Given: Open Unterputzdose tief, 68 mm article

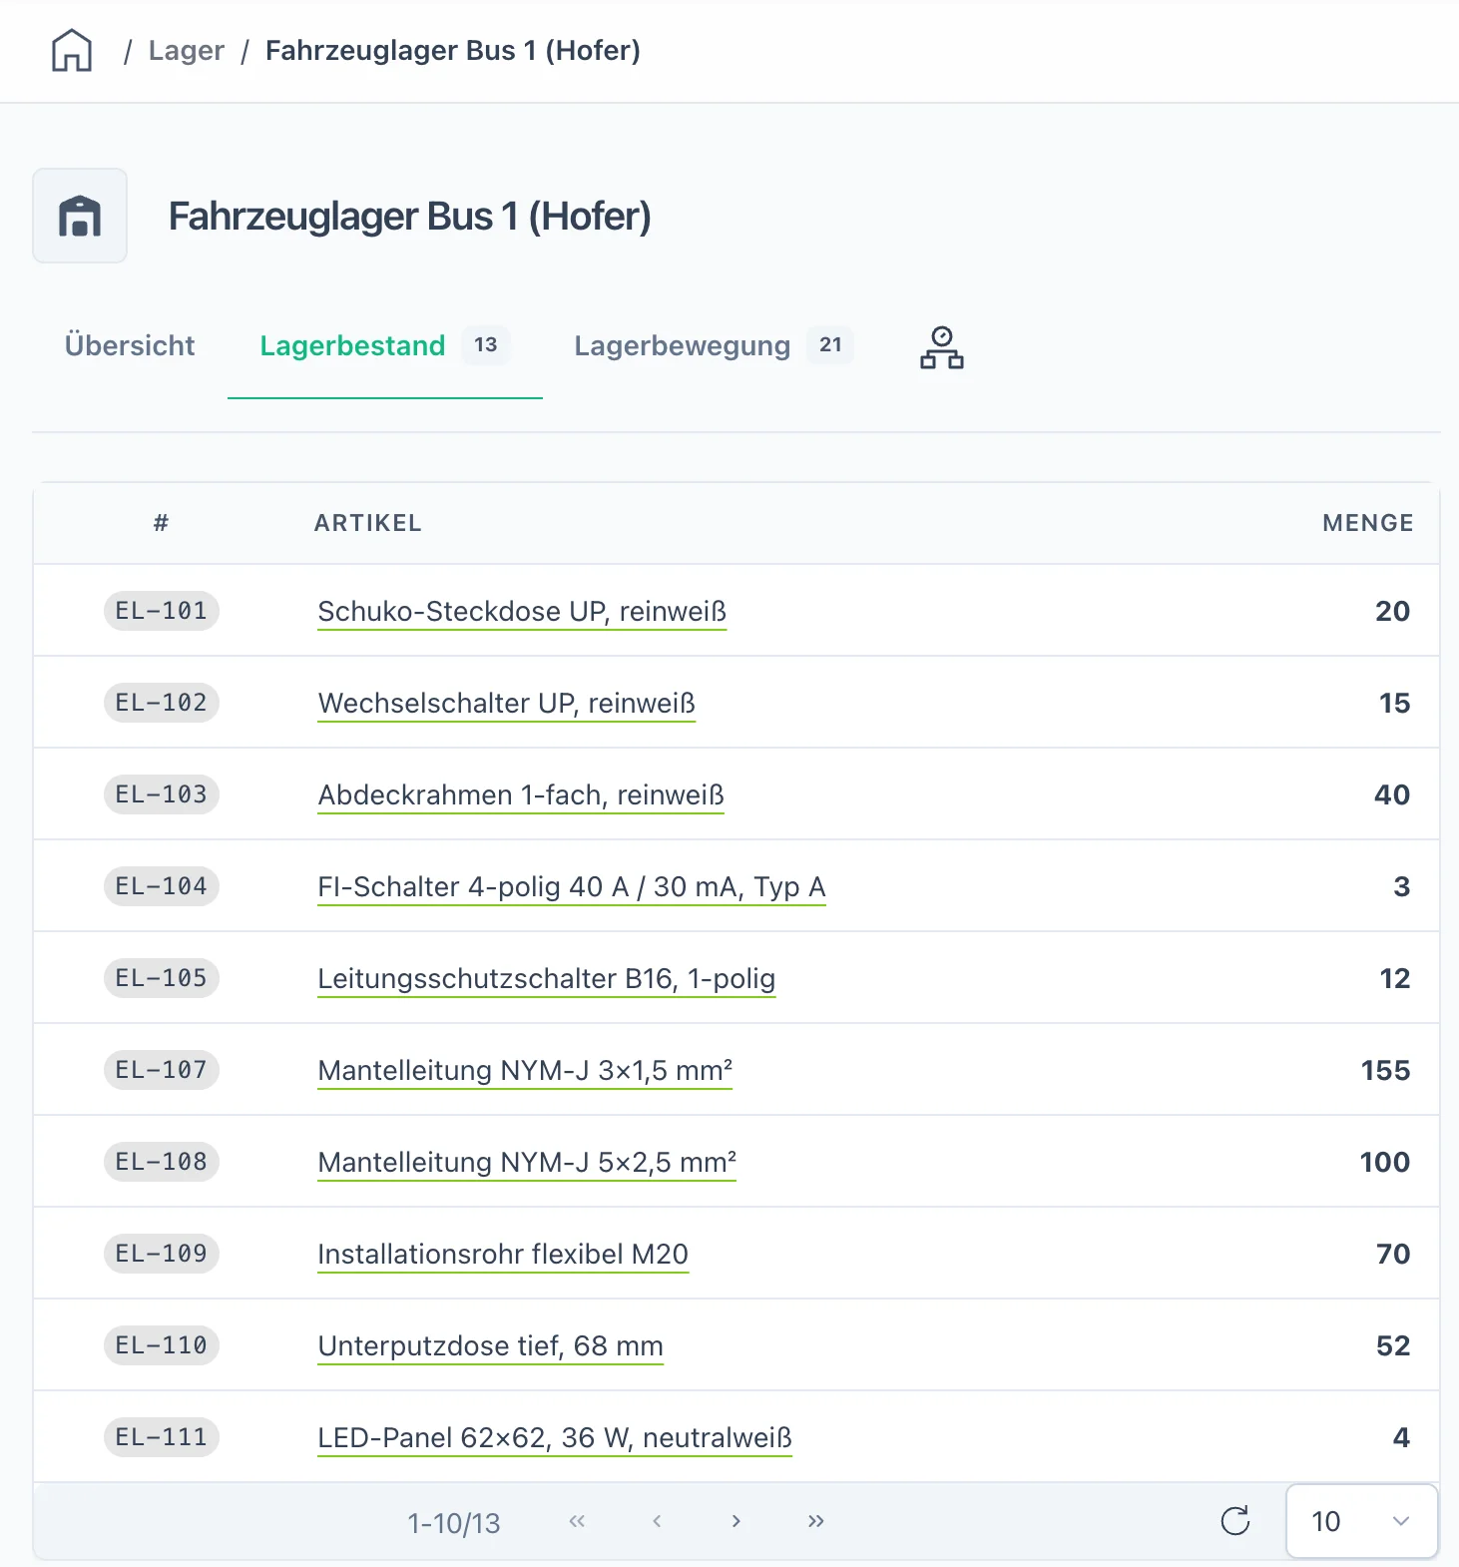Looking at the screenshot, I should coord(490,1345).
